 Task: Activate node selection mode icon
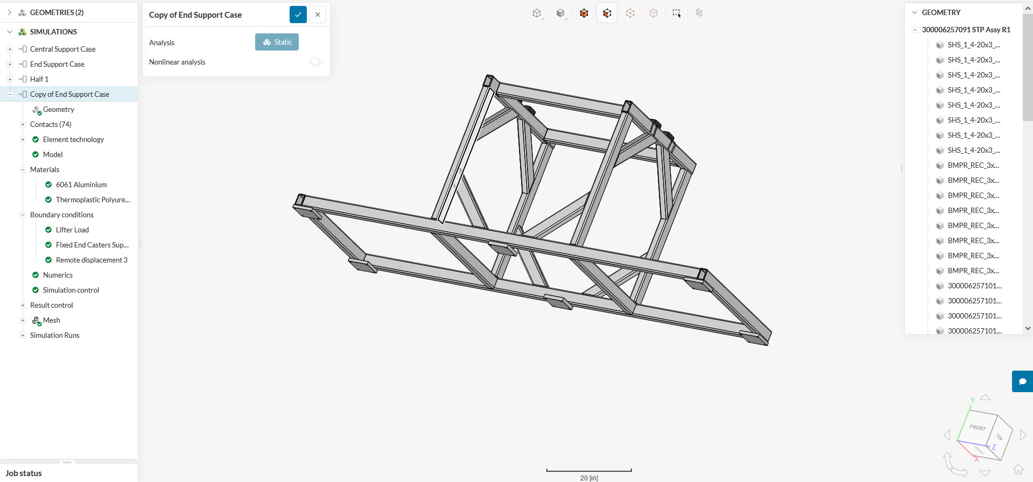630,13
